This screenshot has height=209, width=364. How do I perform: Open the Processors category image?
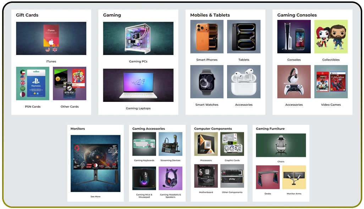[x=206, y=144]
